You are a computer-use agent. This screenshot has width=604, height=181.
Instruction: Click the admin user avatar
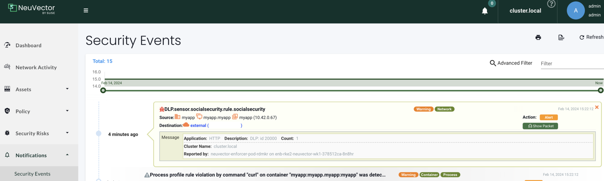pos(575,11)
